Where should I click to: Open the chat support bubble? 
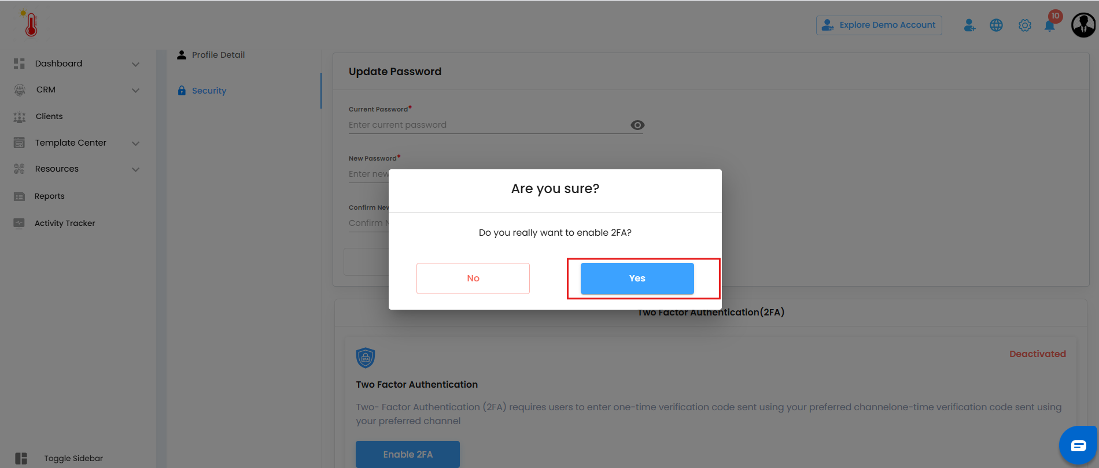pos(1078,445)
